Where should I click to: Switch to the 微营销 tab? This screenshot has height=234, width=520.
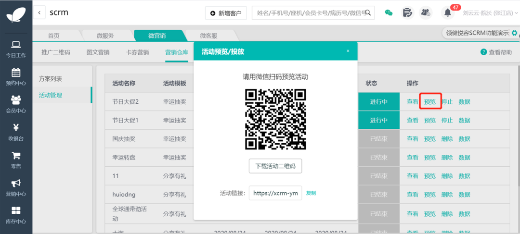click(x=157, y=36)
